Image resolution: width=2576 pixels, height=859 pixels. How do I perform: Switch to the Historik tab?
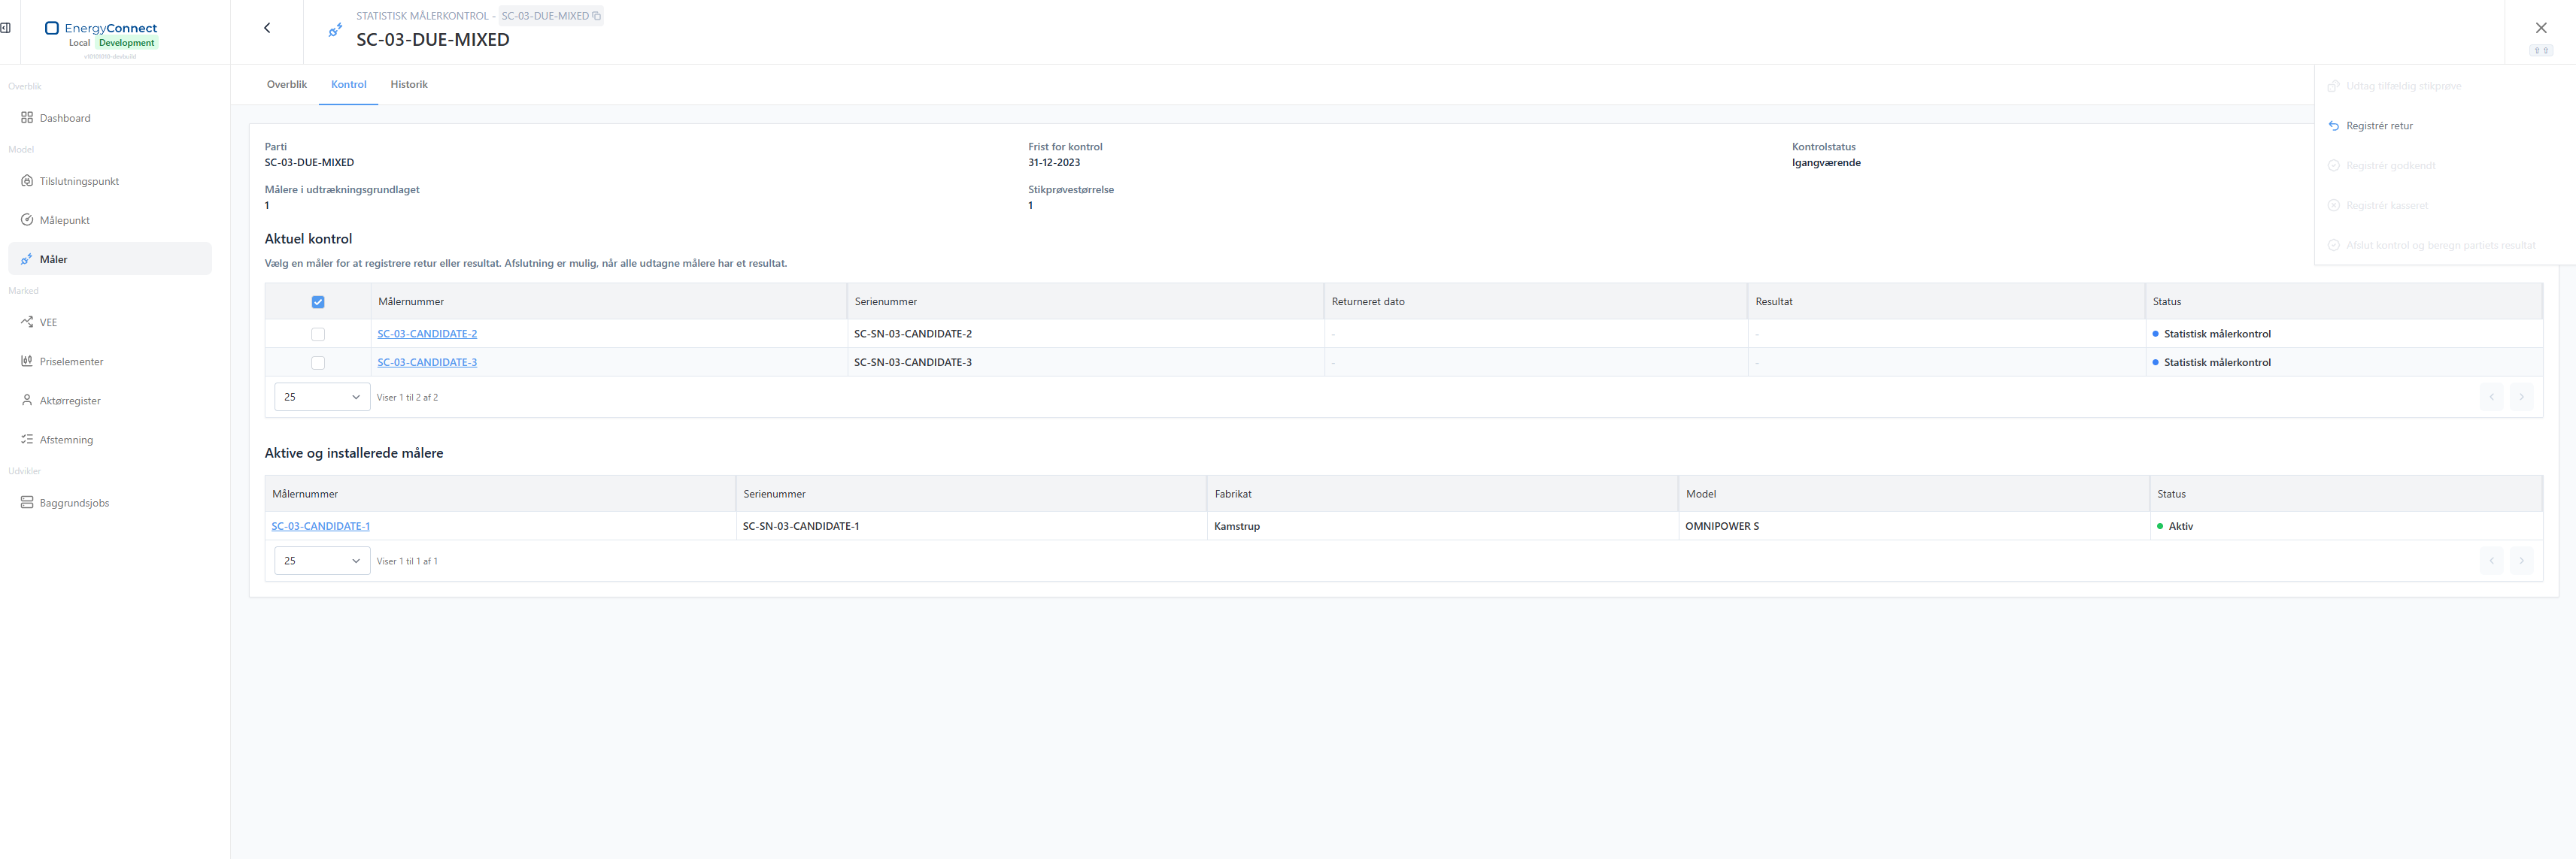click(x=409, y=84)
